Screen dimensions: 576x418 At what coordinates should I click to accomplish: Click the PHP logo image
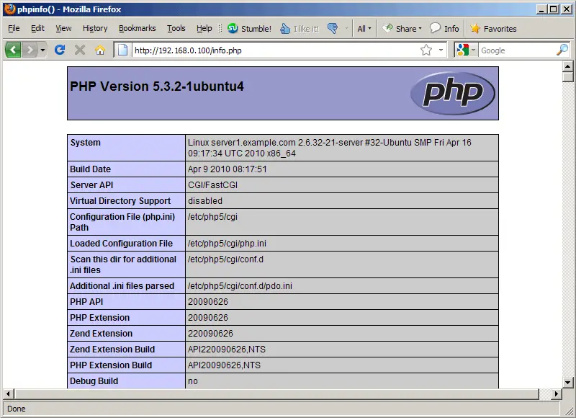[x=453, y=93]
